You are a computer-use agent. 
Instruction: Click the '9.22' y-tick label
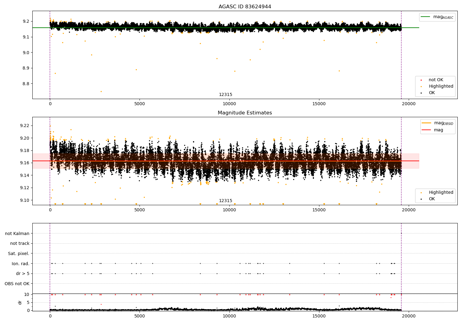coord(25,126)
